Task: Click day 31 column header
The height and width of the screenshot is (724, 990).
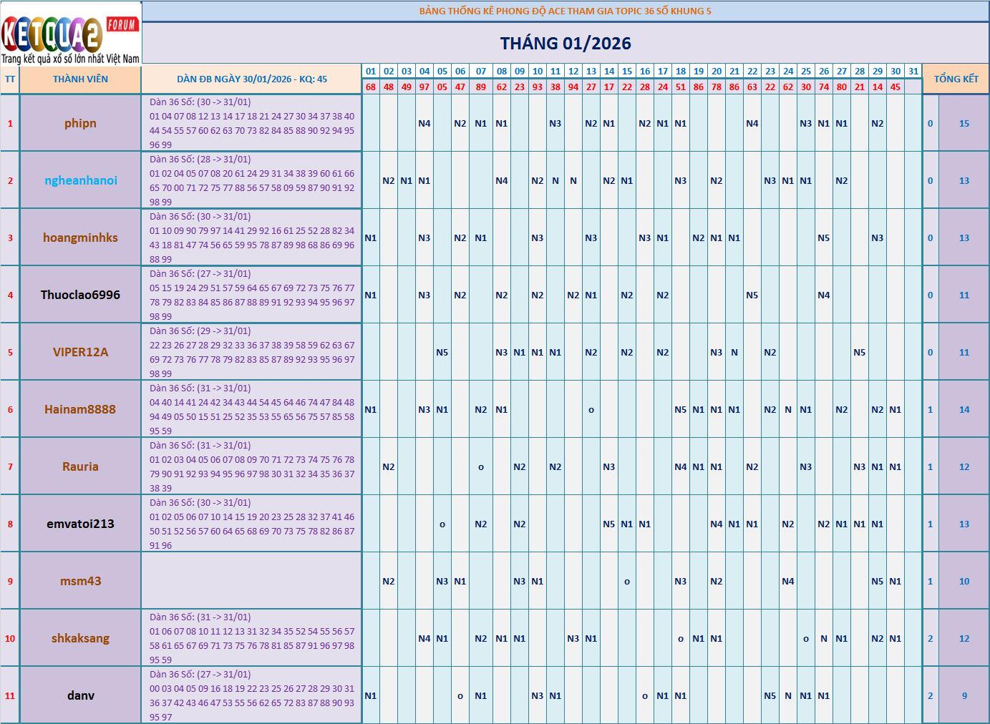Action: coord(913,72)
